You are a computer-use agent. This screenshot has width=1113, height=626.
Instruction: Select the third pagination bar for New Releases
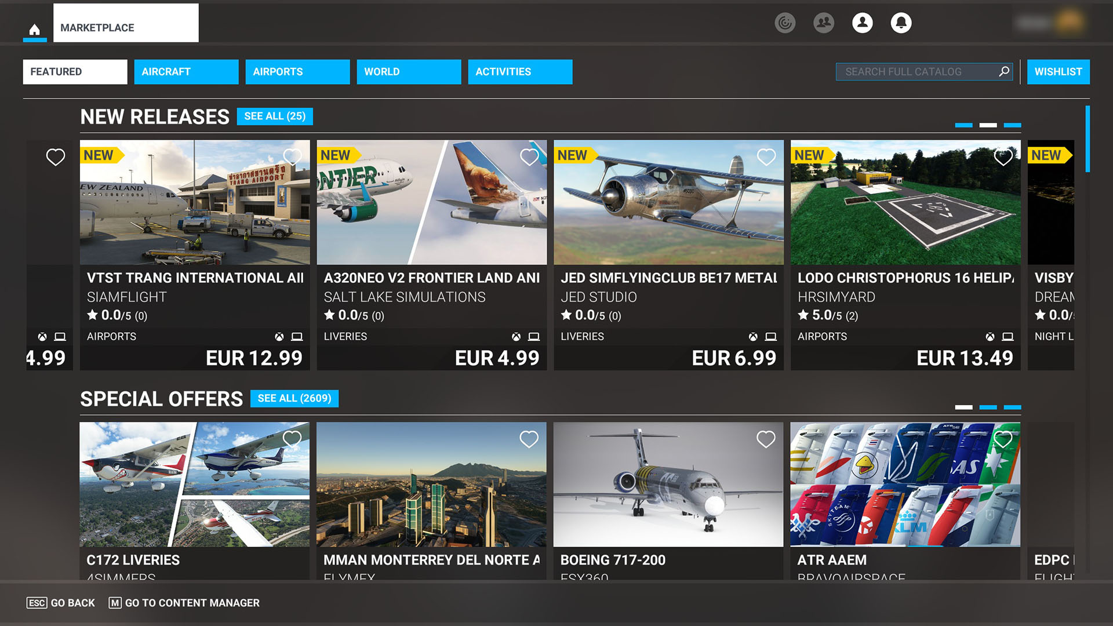[1013, 125]
